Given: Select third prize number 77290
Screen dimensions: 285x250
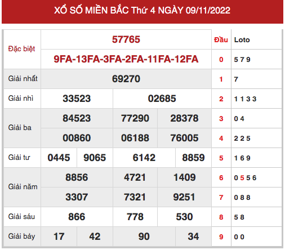Looking at the screenshot, I should (x=135, y=118).
